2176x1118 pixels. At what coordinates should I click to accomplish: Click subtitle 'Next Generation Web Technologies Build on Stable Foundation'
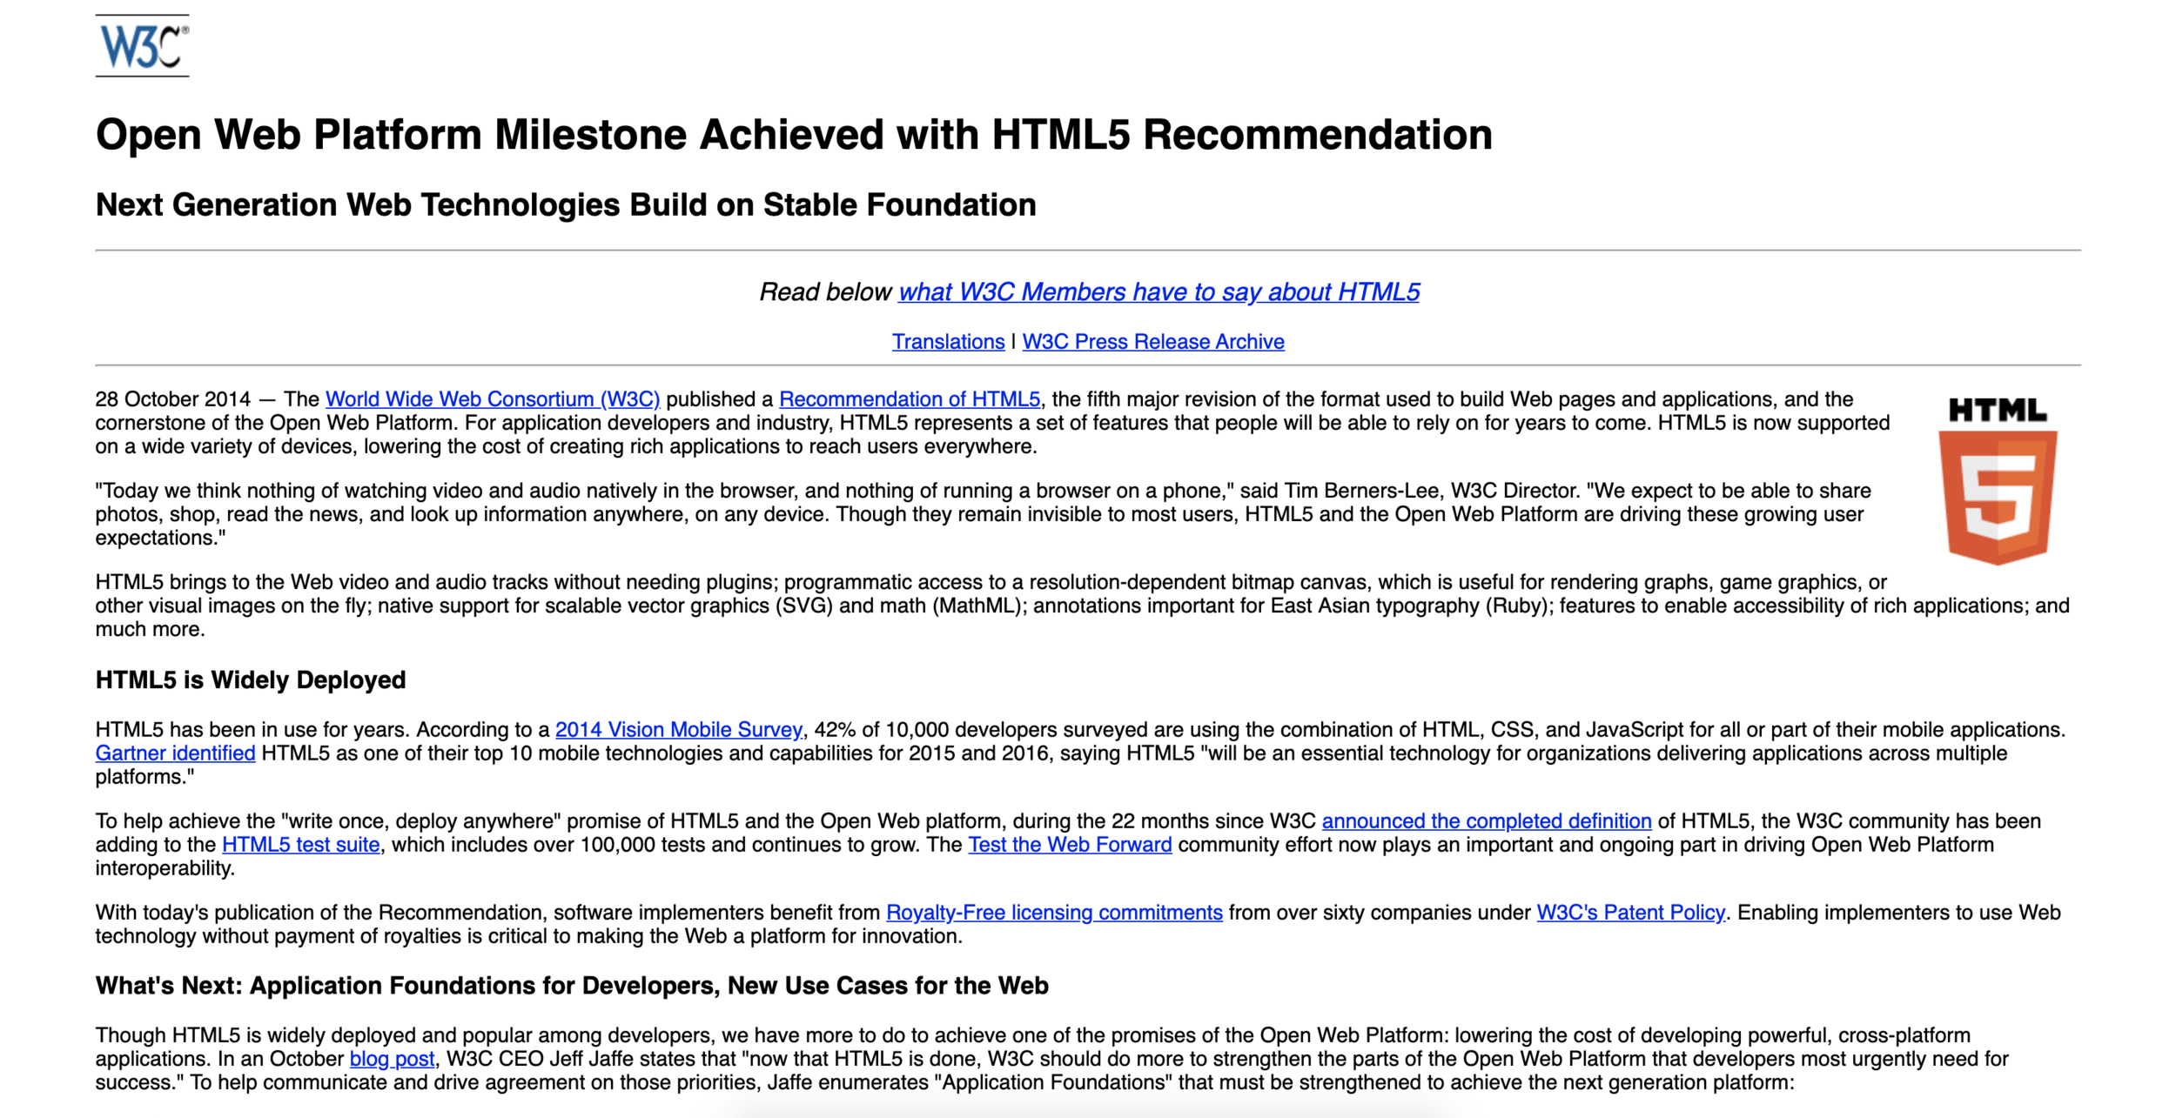click(566, 205)
